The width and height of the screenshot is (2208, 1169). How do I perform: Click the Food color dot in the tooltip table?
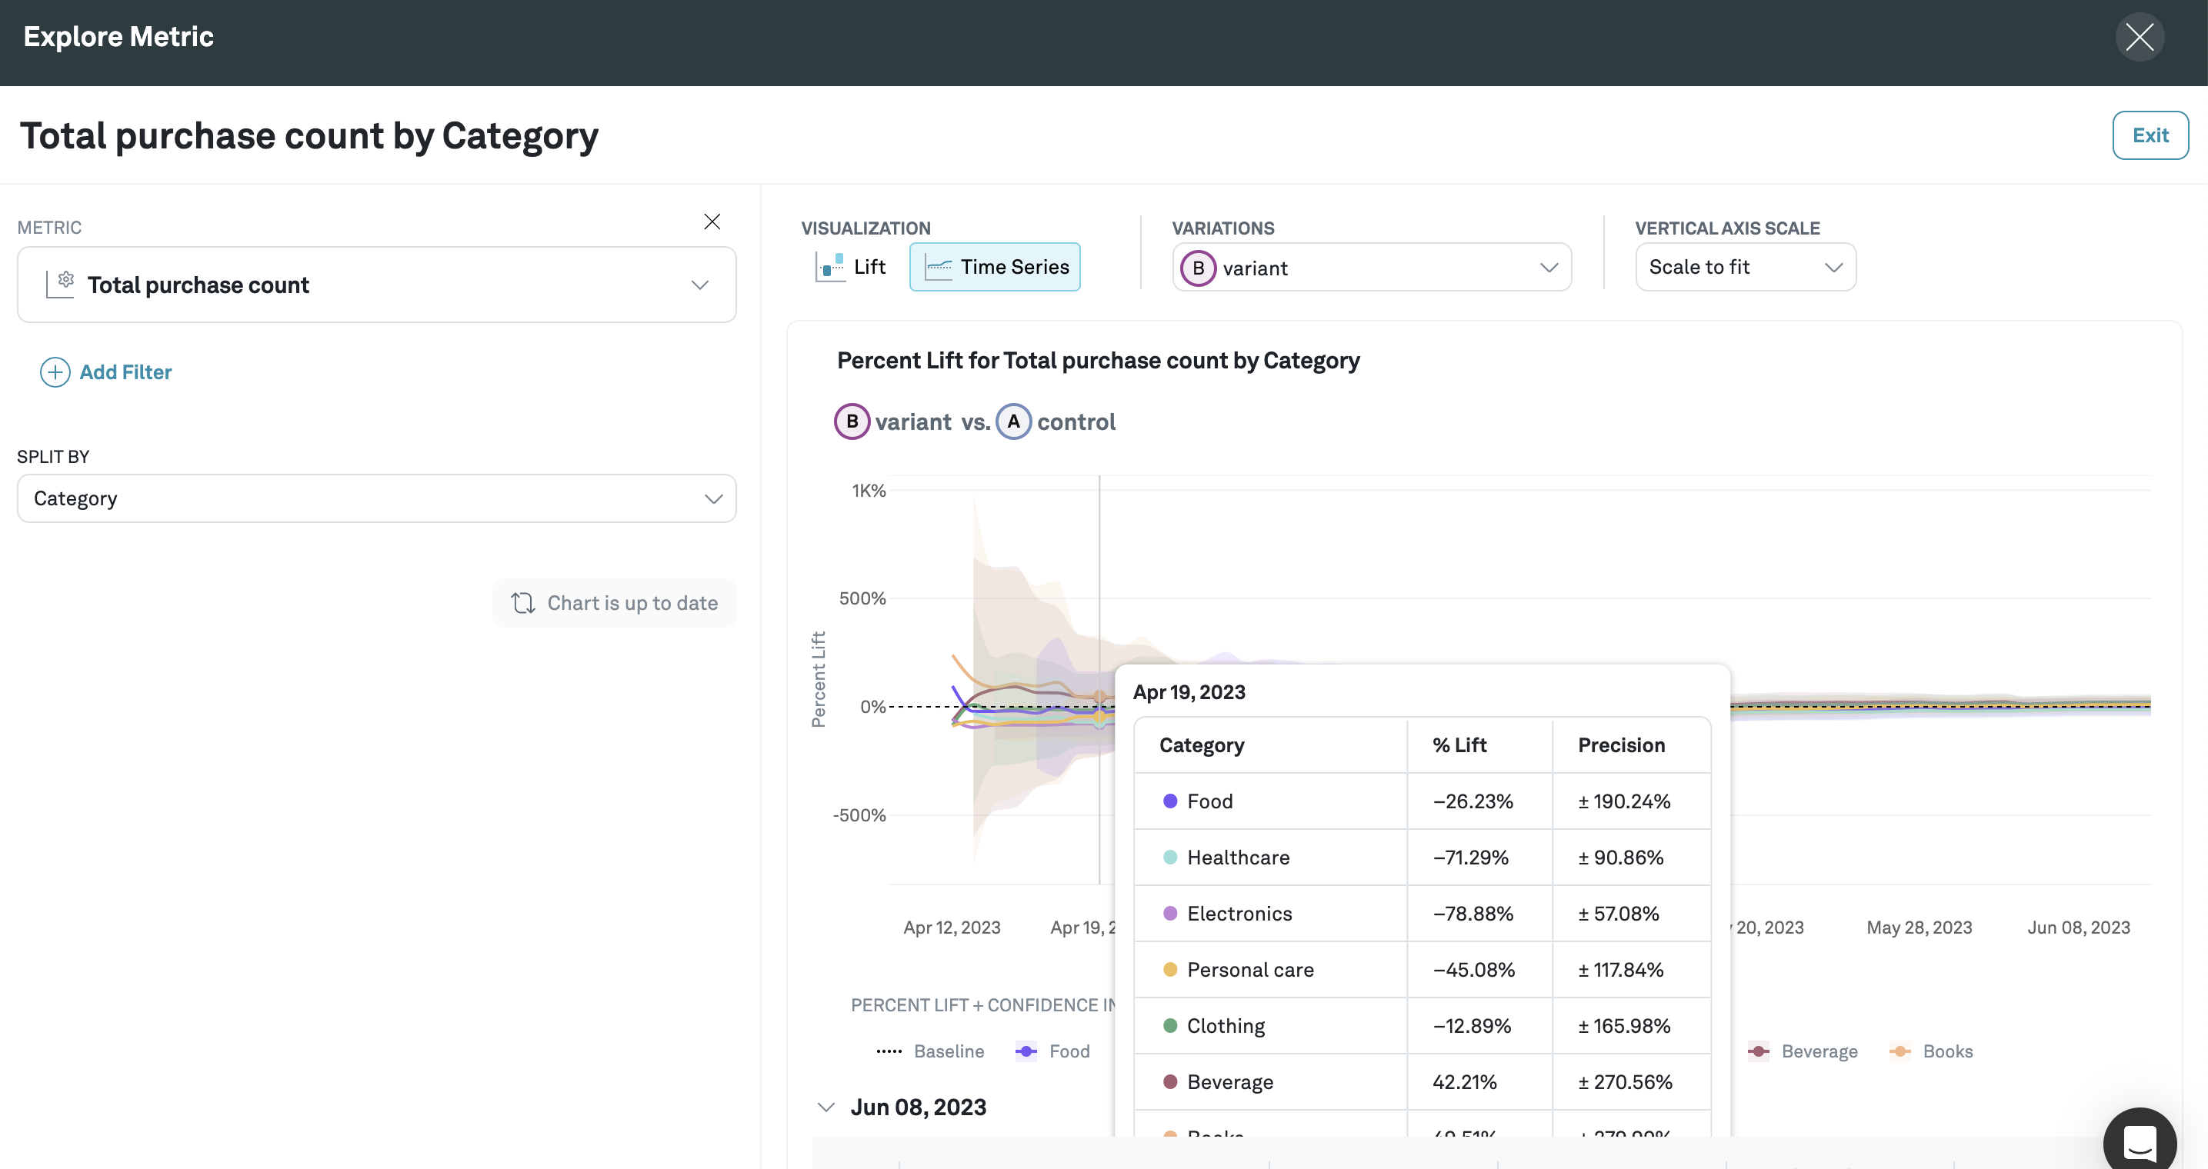pos(1169,801)
